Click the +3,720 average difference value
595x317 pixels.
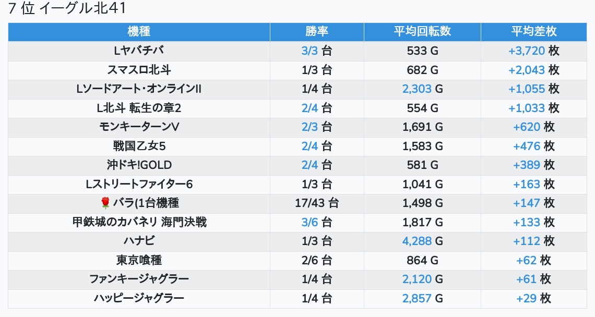[527, 51]
